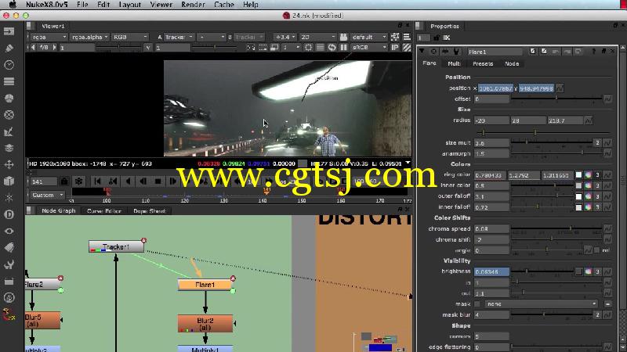Viewport: 627px width, 352px height.
Task: Toggle the angle checkbox
Action: (x=596, y=250)
